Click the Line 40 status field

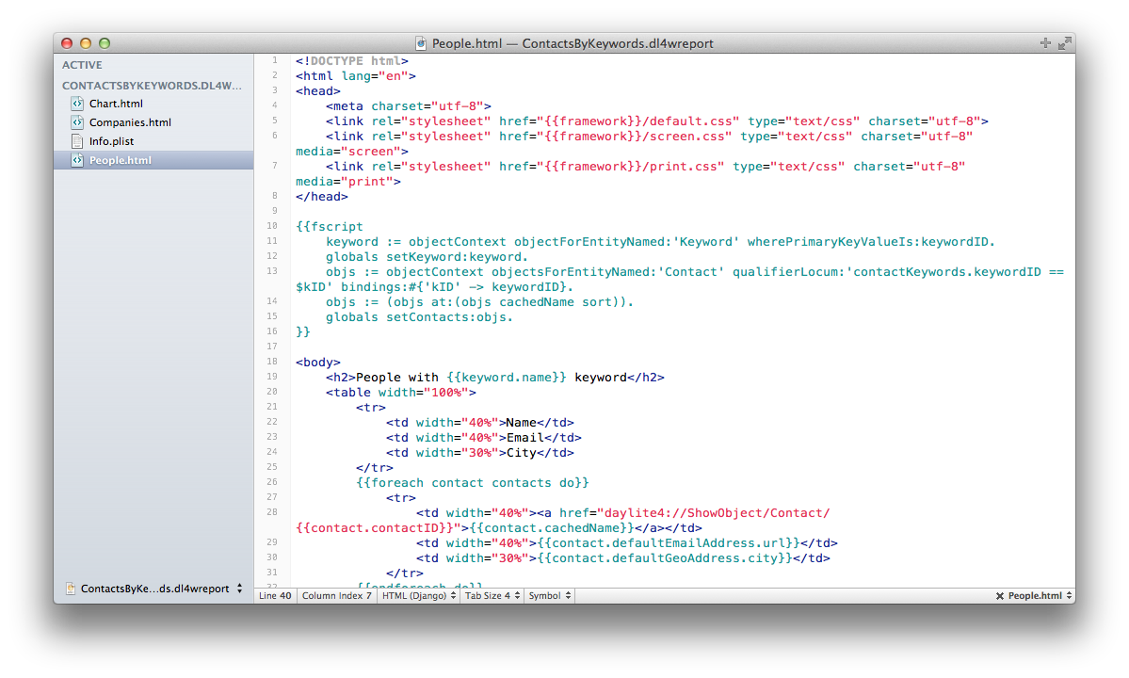(x=275, y=596)
